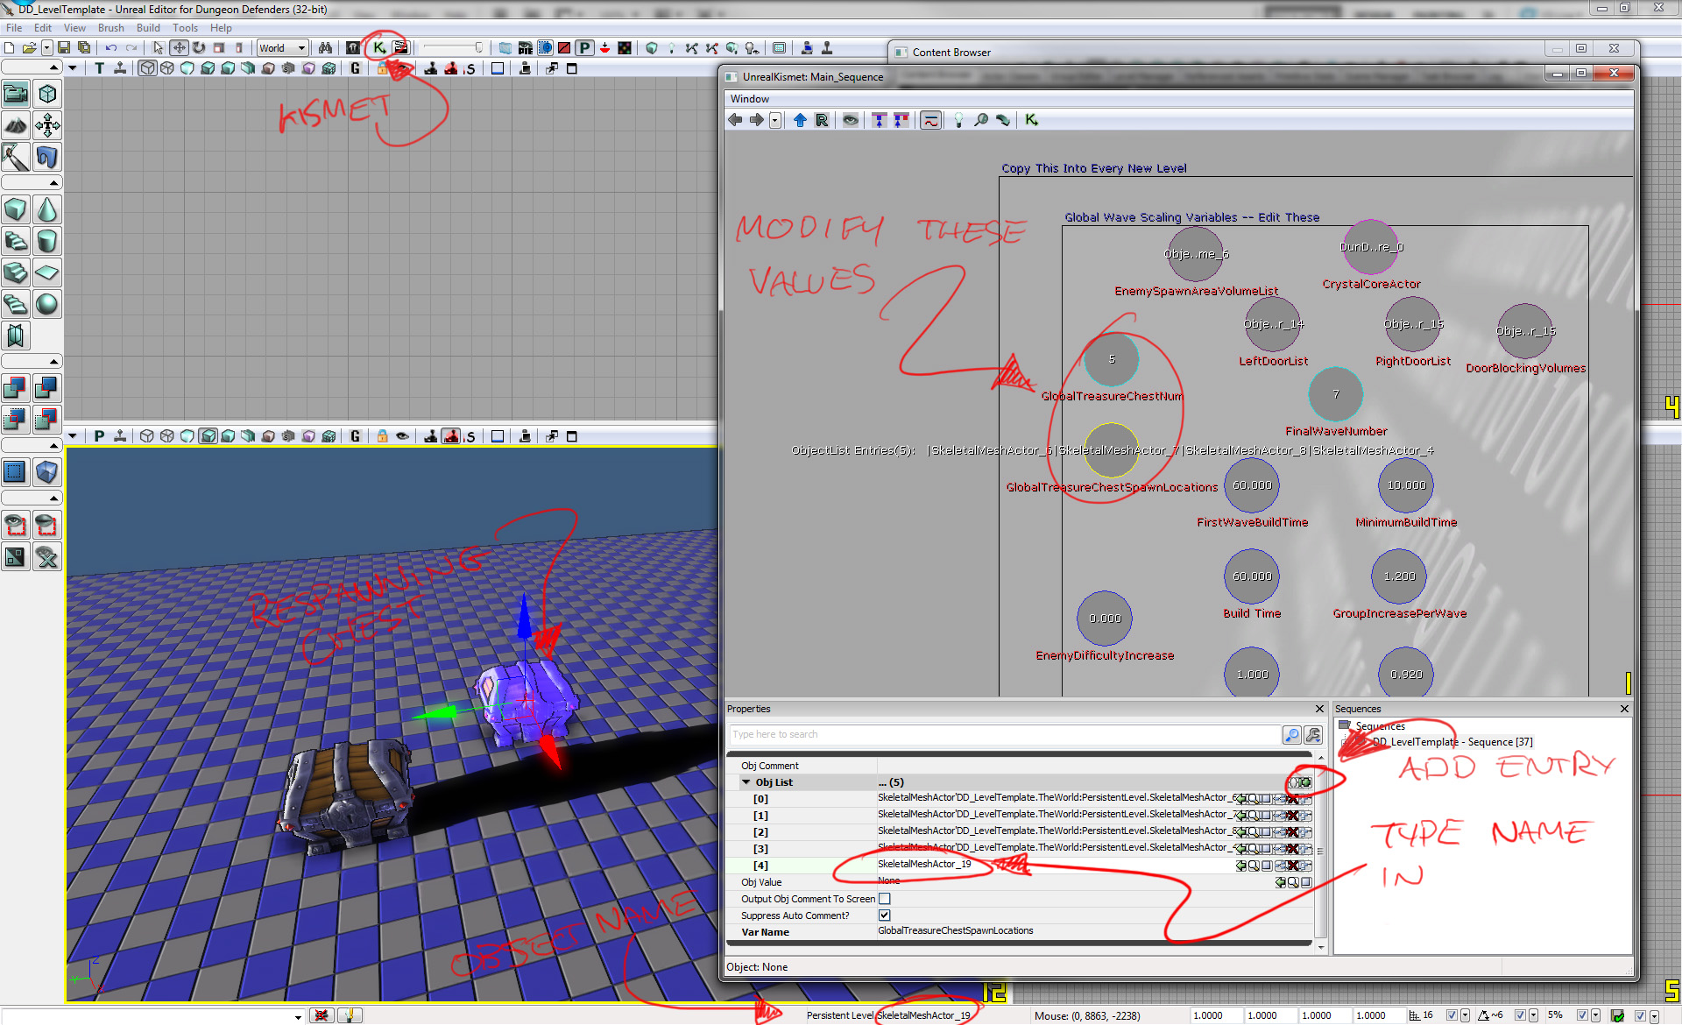Toggle lock viewport in perspective viewport toolbar
The height and width of the screenshot is (1025, 1682).
(x=382, y=436)
